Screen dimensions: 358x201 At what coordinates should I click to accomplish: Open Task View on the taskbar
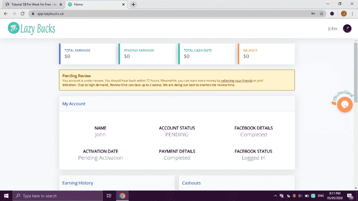coord(109,196)
